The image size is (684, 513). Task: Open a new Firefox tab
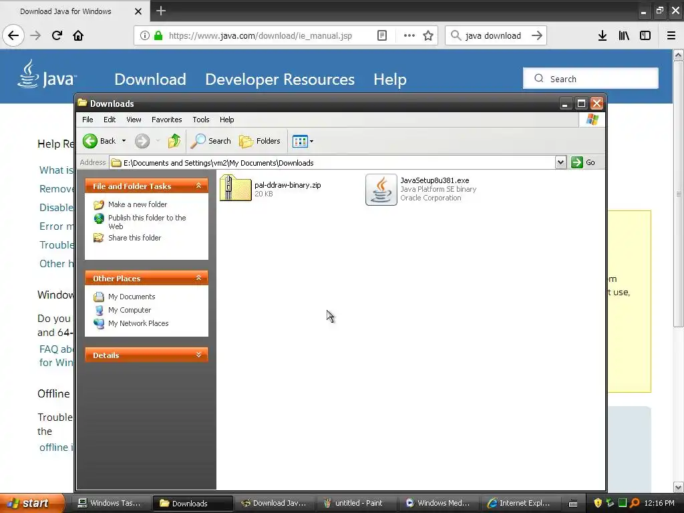point(161,11)
